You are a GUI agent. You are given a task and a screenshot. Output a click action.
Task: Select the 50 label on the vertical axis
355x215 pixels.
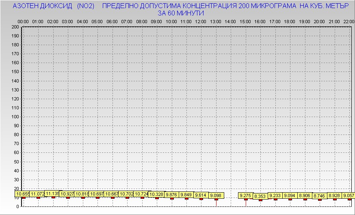point(16,161)
